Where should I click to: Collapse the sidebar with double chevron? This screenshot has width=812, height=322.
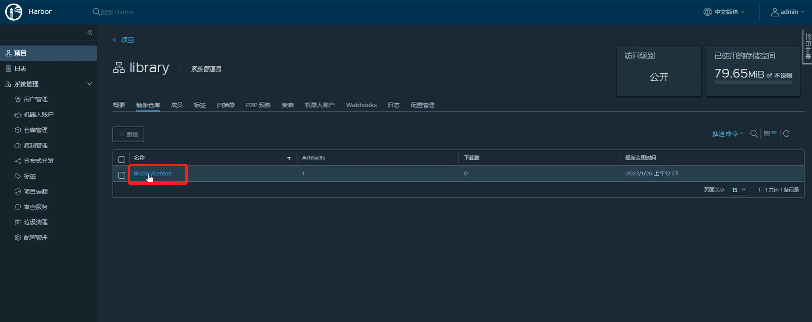90,32
